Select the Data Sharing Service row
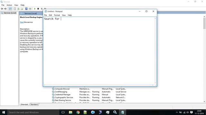 pyautogui.click(x=89, y=100)
